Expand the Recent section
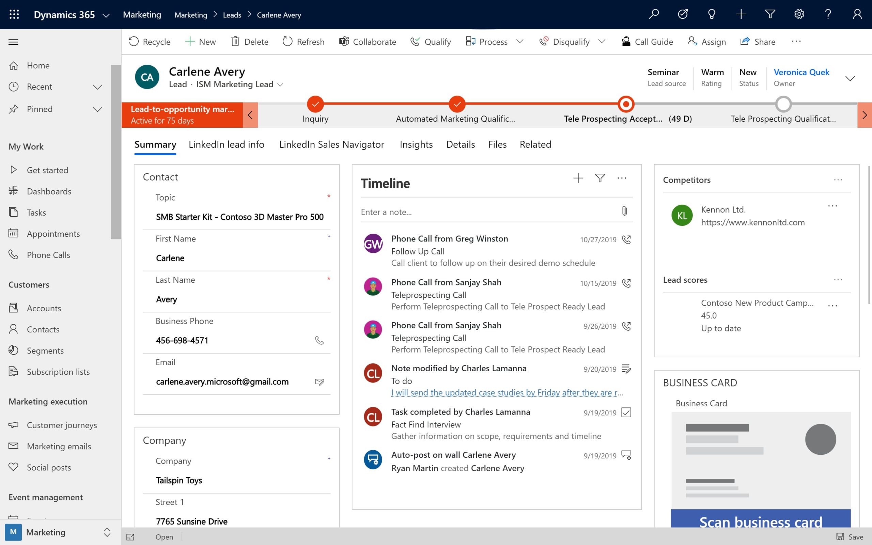This screenshot has height=545, width=872. click(97, 87)
